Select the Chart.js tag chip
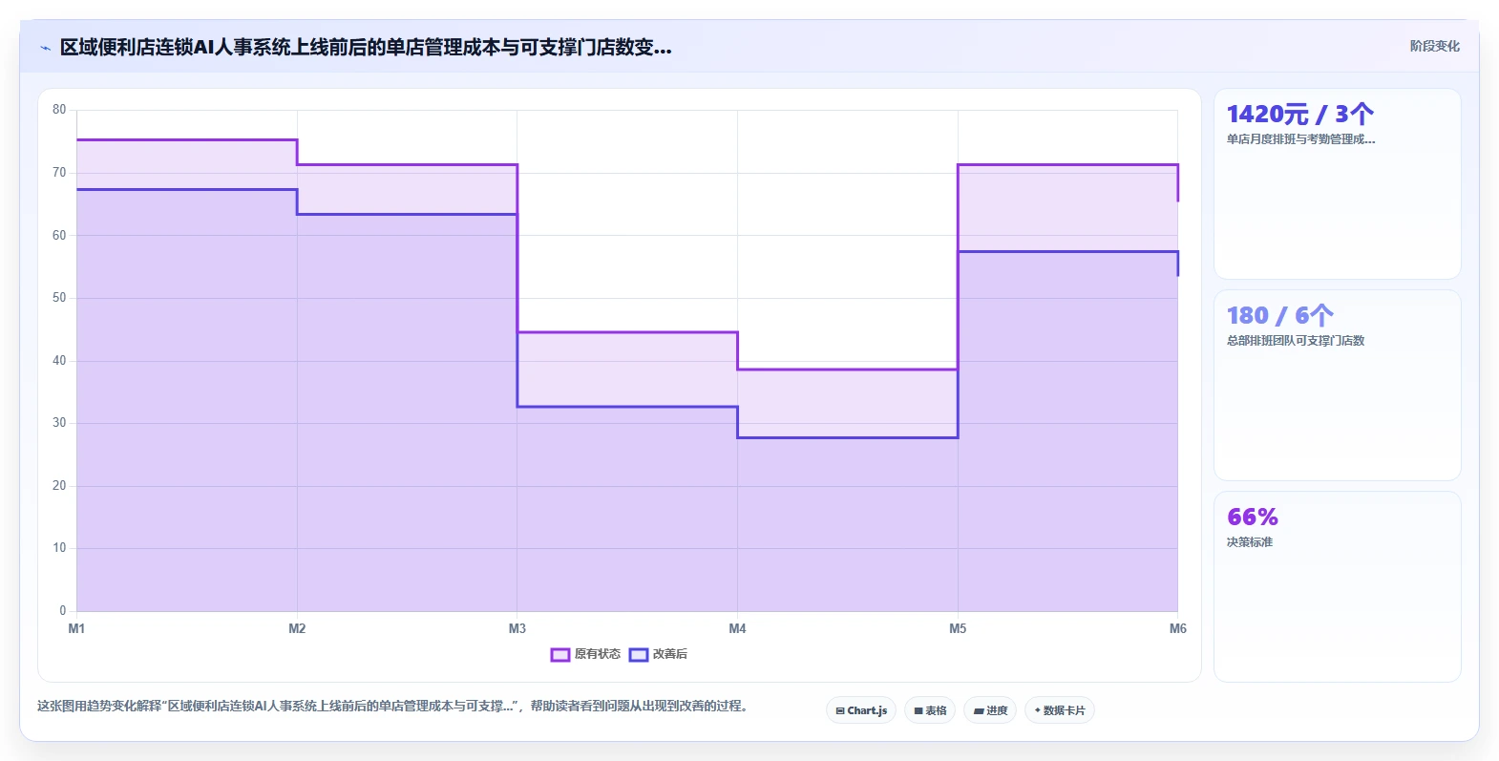Image resolution: width=1499 pixels, height=761 pixels. (x=861, y=710)
